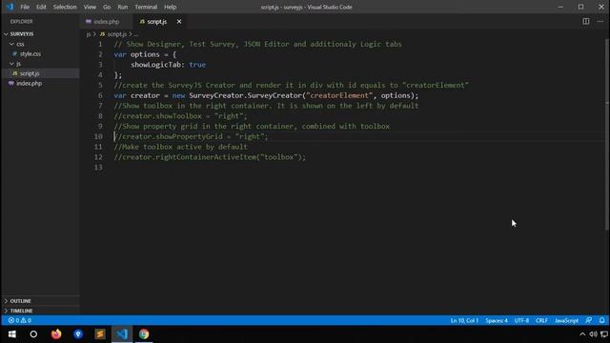610x343 pixels.
Task: Select language mode JavaScript in status bar
Action: tap(566, 320)
